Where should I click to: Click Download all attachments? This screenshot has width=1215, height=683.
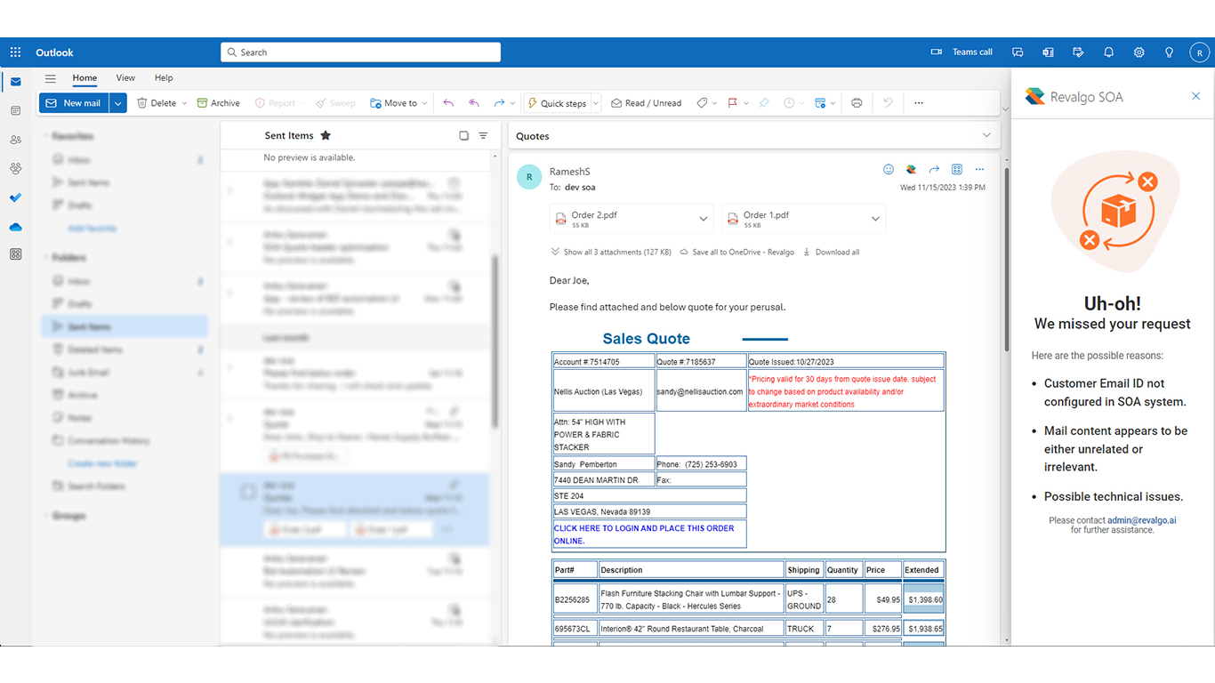[832, 252]
